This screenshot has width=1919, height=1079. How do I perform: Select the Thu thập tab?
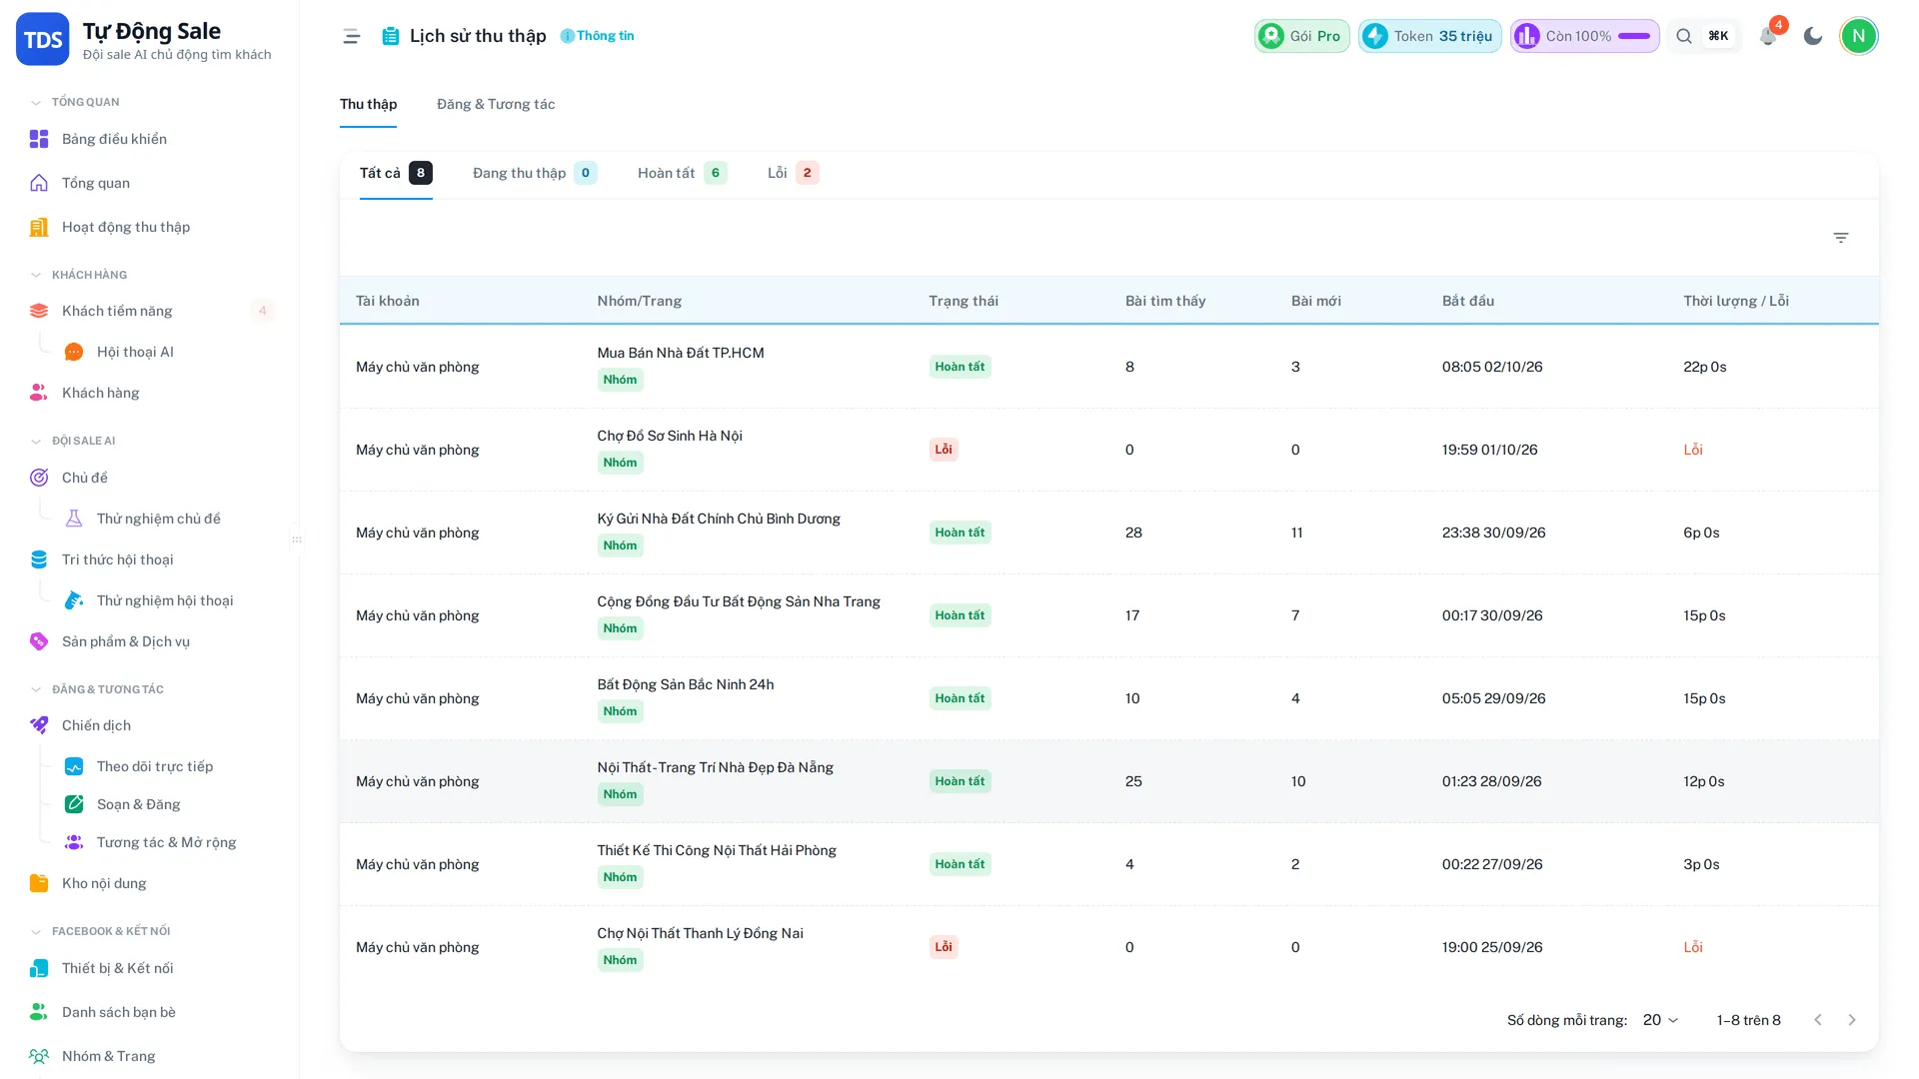point(368,104)
